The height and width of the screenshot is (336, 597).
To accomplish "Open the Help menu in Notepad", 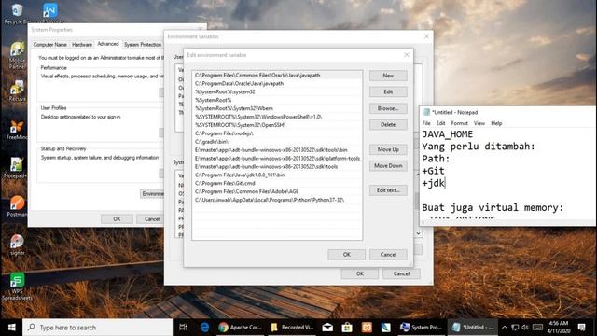I will tap(496, 123).
